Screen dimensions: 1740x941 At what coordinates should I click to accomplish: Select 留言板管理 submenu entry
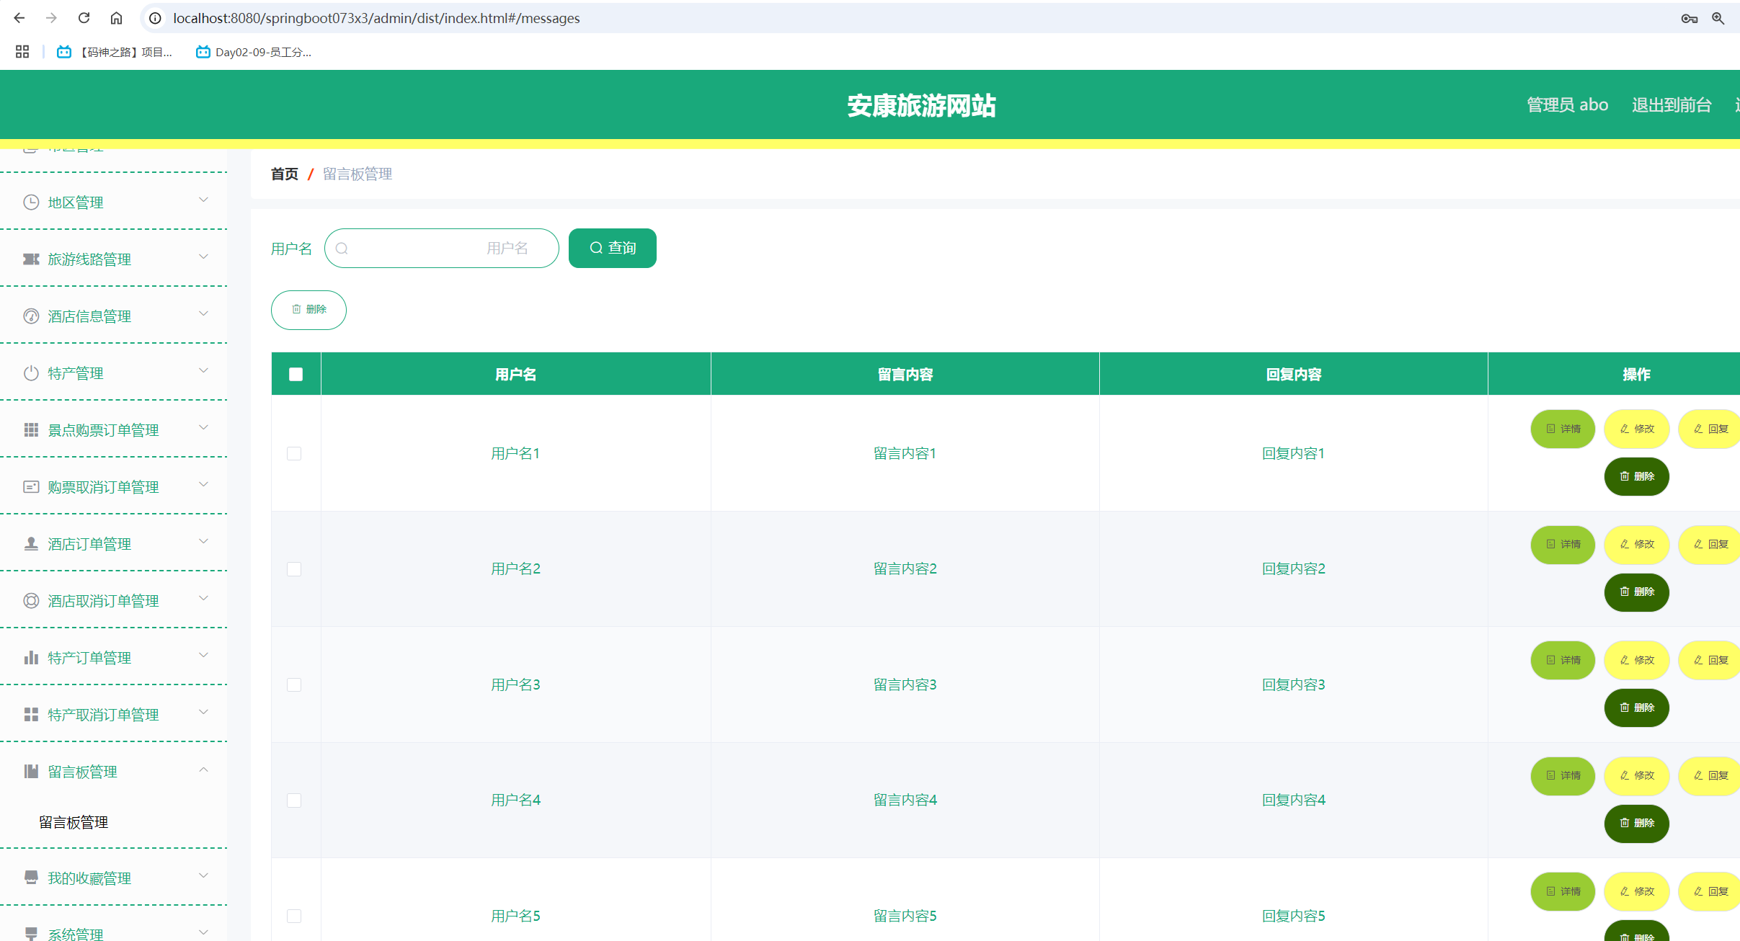73,822
